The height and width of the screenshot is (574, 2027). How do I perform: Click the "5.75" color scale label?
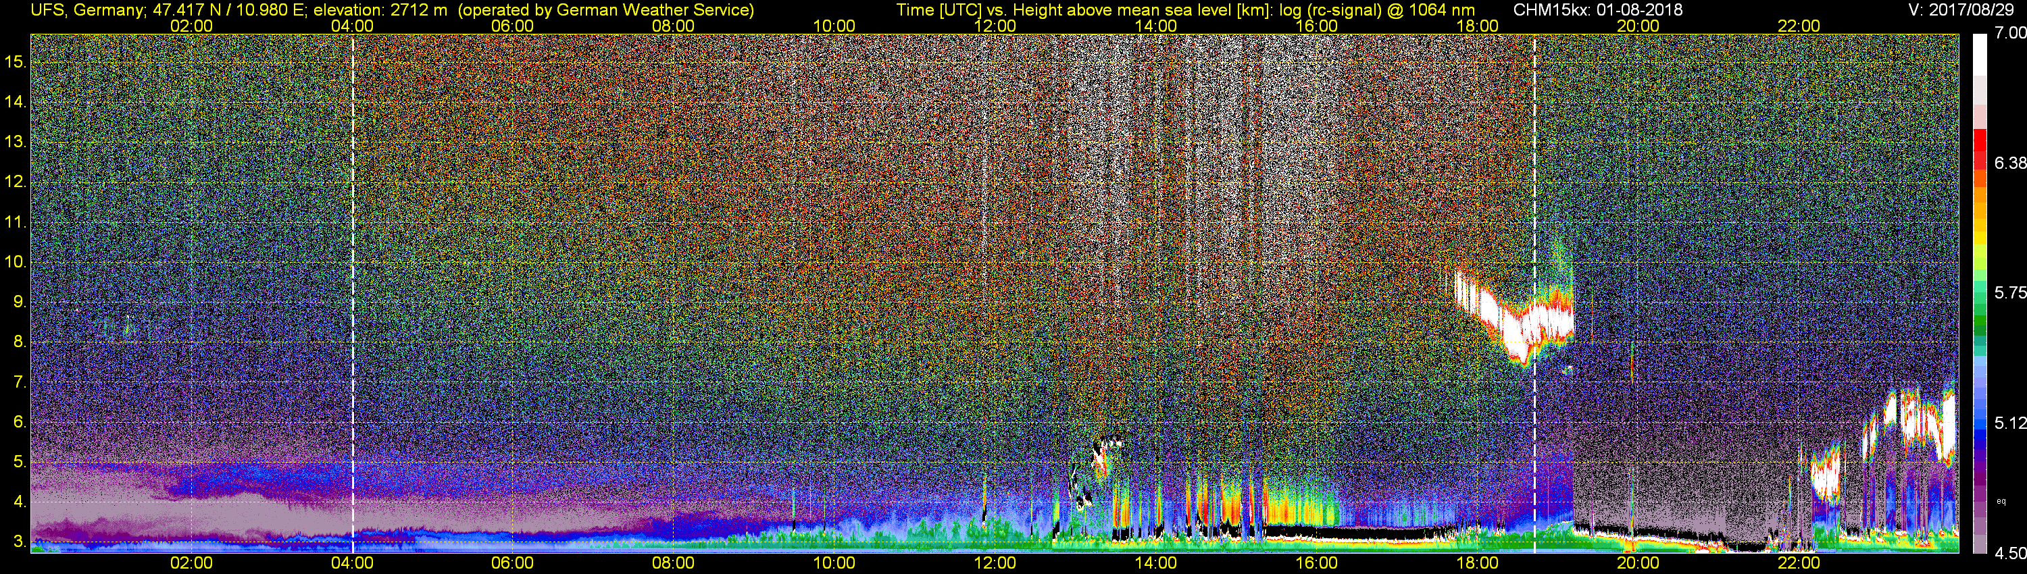[x=2009, y=292]
